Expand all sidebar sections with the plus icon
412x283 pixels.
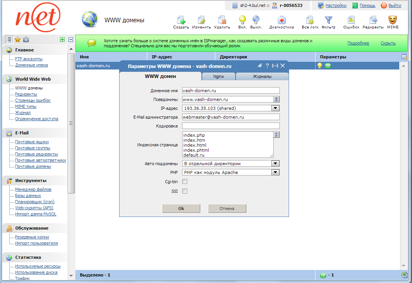tap(62, 40)
